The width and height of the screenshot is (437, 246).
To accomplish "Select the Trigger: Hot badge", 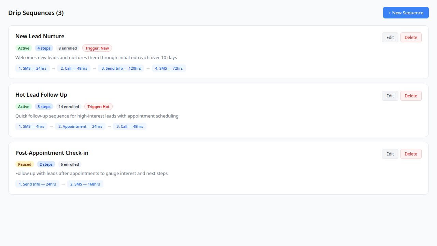I will coord(98,106).
